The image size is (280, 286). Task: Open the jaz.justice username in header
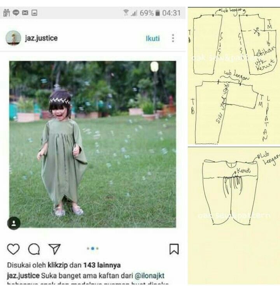tap(41, 38)
